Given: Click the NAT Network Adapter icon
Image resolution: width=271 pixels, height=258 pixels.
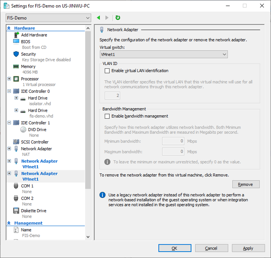Looking at the screenshot, I should click(x=16, y=149).
